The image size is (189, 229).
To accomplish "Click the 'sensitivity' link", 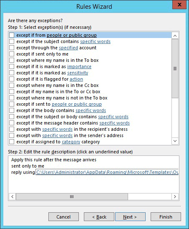I will [78, 73].
